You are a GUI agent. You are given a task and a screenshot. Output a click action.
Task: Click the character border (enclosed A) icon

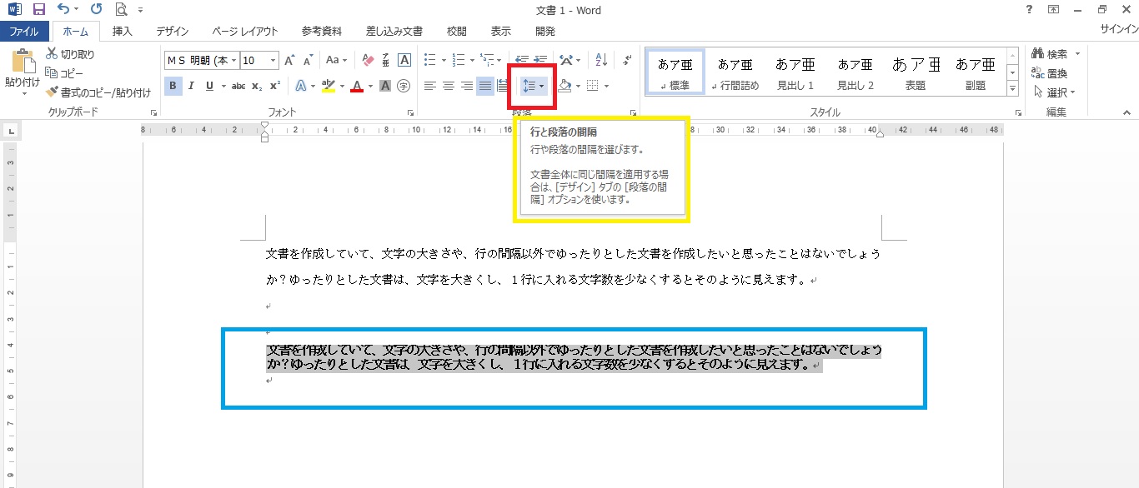point(404,60)
